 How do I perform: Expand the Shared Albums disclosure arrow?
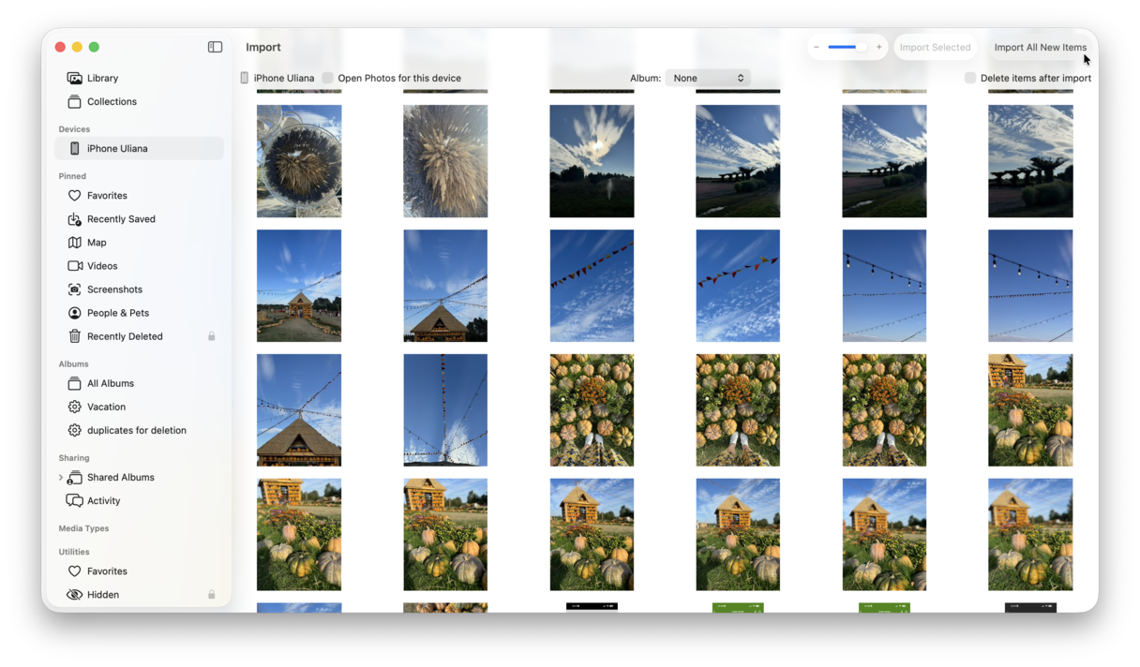[61, 478]
